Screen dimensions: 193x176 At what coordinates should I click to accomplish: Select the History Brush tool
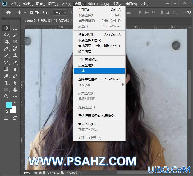(6, 62)
